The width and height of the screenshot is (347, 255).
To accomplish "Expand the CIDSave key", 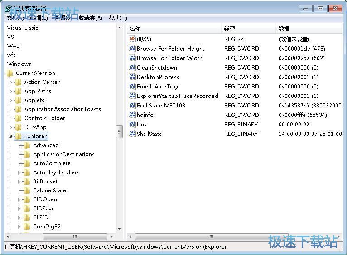I will tap(19, 209).
